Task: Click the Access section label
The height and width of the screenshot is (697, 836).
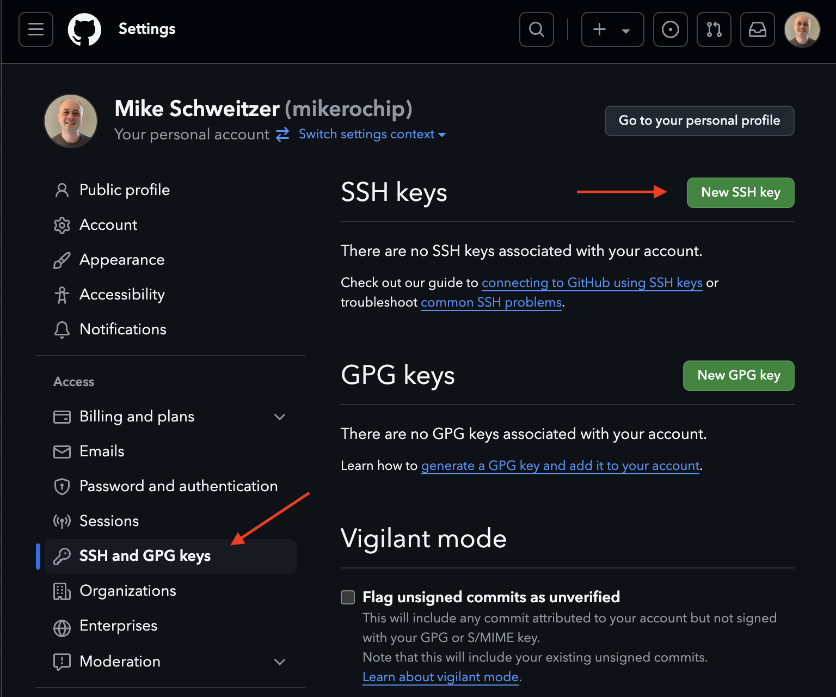Action: (x=74, y=382)
